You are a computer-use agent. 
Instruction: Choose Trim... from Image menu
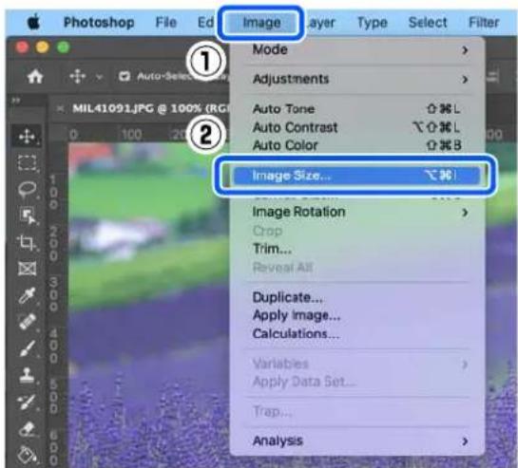(x=357, y=249)
